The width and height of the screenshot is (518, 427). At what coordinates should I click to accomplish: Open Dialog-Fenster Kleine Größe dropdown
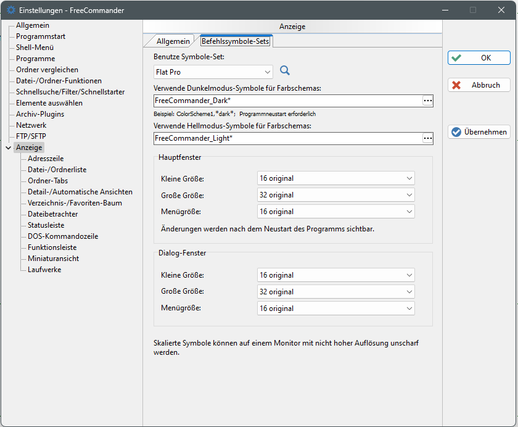(335, 275)
